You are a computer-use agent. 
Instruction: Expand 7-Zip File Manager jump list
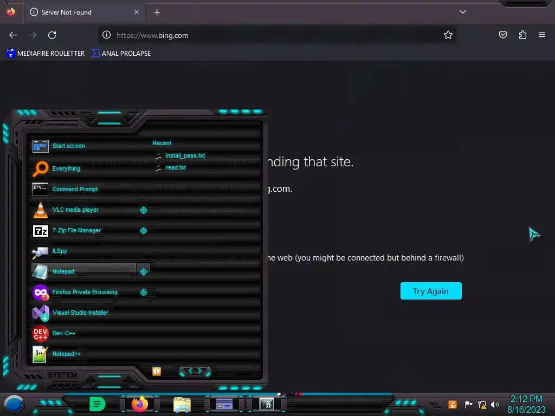pos(143,231)
